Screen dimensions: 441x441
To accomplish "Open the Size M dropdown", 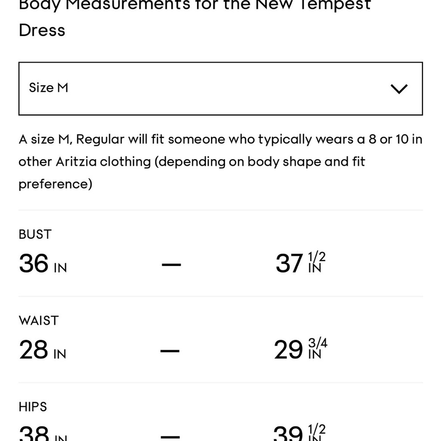I will click(220, 89).
